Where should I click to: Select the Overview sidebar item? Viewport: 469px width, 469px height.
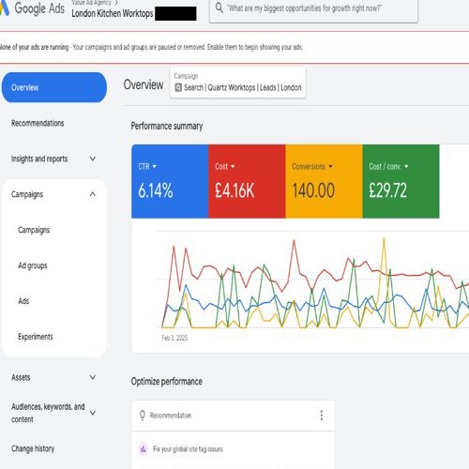click(54, 87)
